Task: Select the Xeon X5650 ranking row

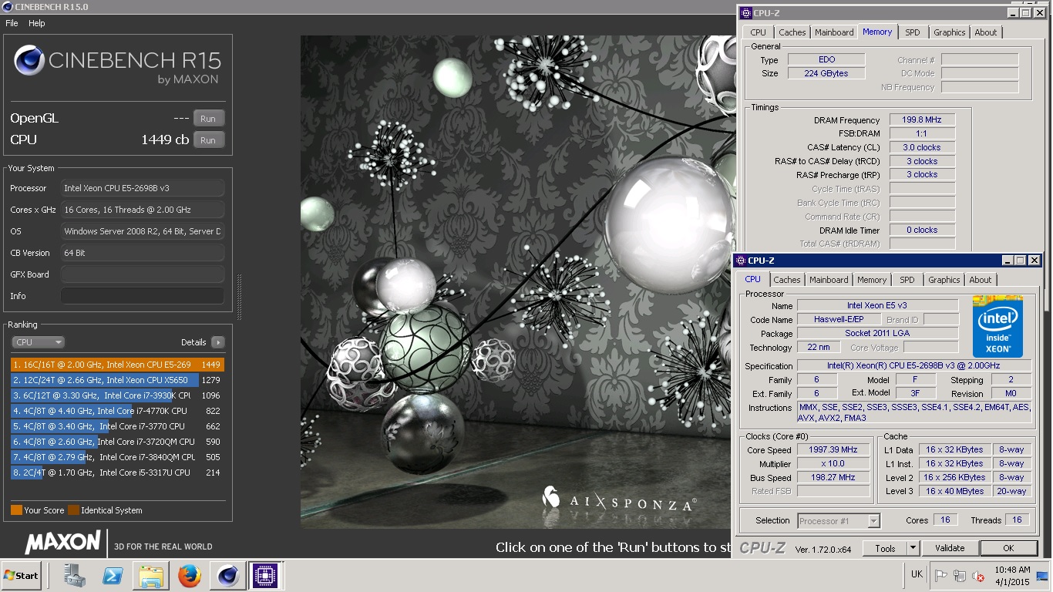Action: (x=117, y=380)
